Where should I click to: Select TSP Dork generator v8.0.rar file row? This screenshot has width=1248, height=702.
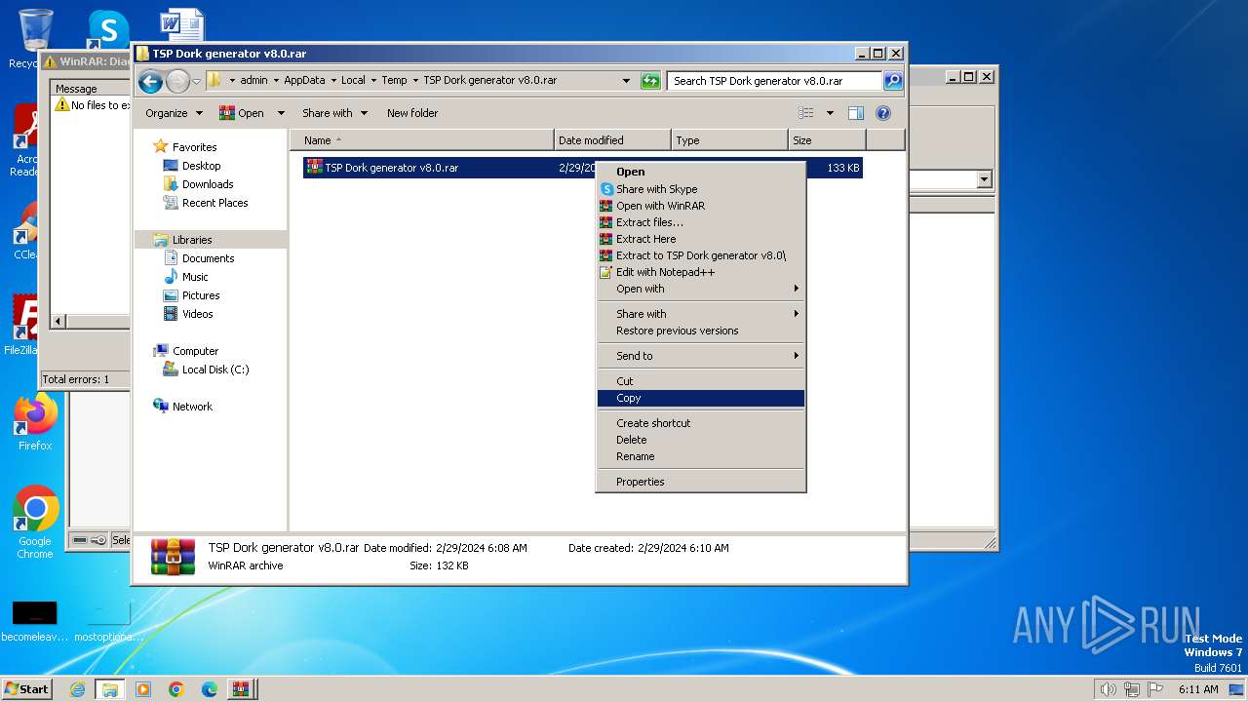pos(583,168)
